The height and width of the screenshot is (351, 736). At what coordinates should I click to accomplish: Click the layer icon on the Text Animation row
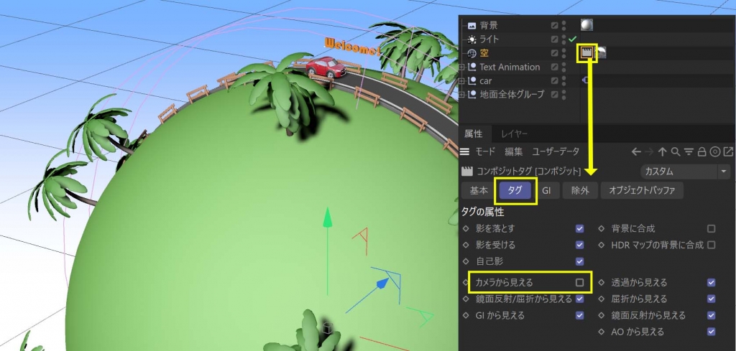pos(555,67)
